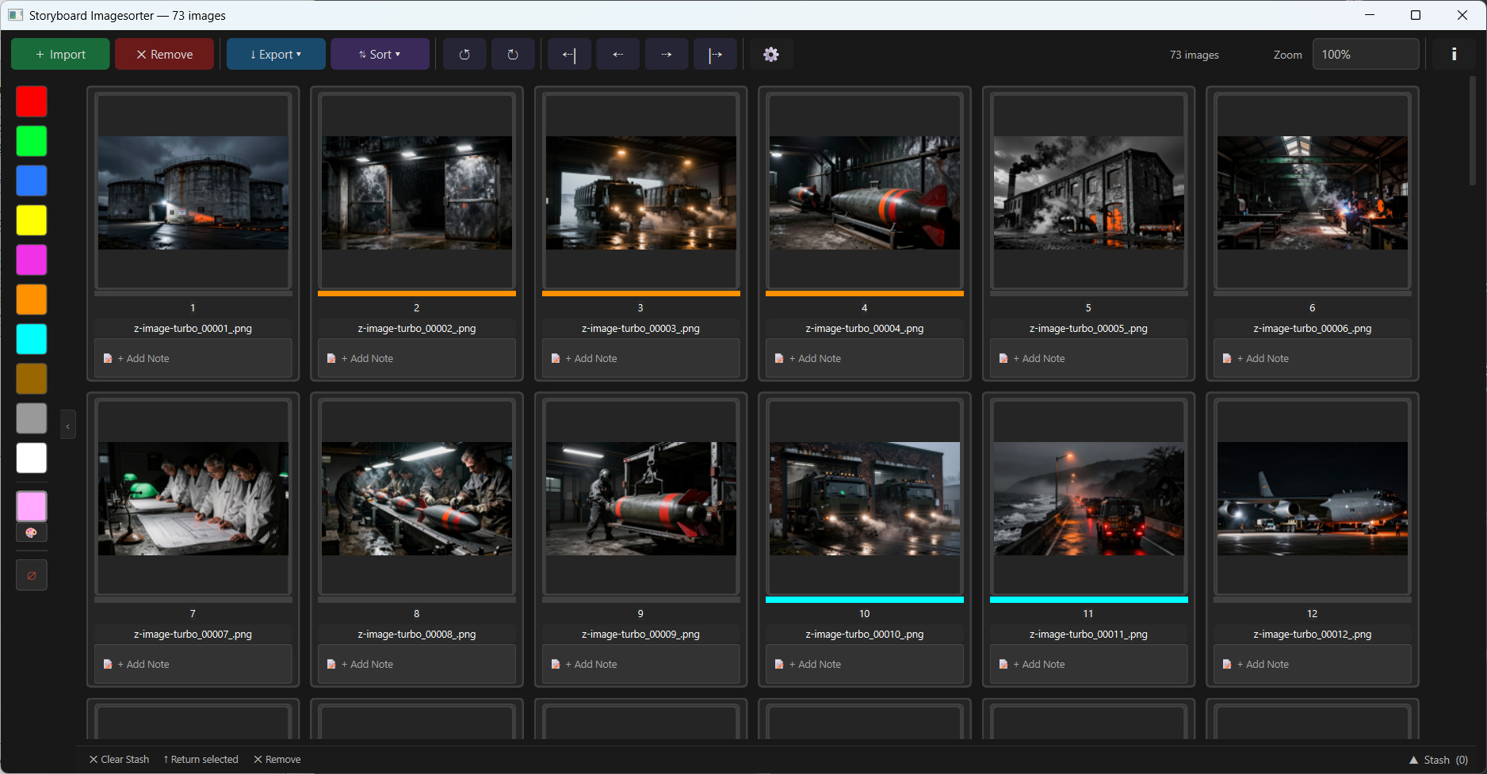This screenshot has width=1487, height=774.
Task: Open the settings gear
Action: point(770,55)
